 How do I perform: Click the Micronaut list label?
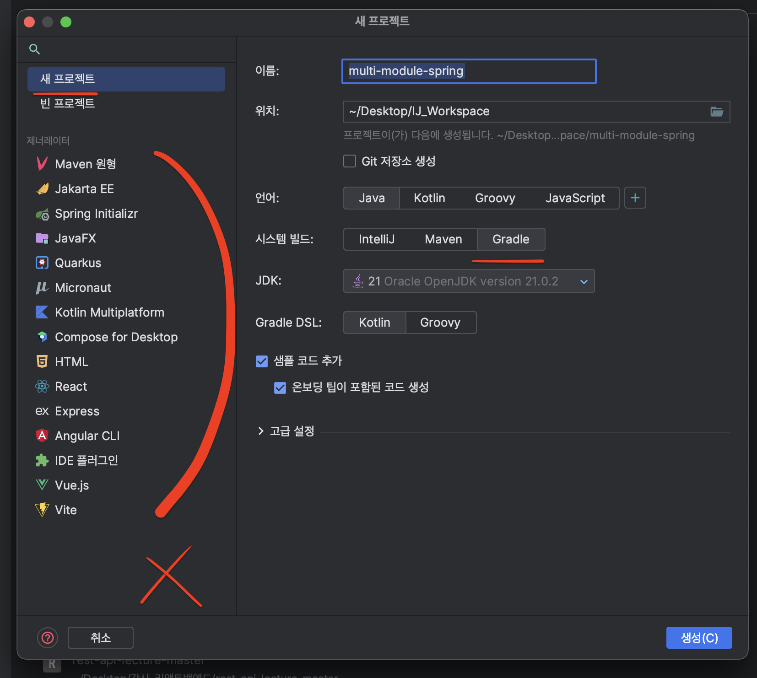83,288
